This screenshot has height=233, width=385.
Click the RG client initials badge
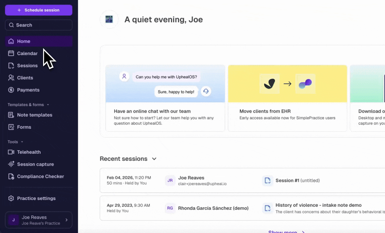(x=170, y=208)
